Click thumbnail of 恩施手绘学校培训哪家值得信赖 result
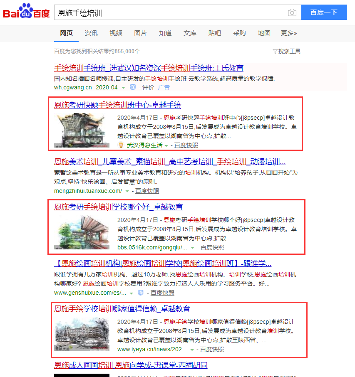 pyautogui.click(x=82, y=334)
